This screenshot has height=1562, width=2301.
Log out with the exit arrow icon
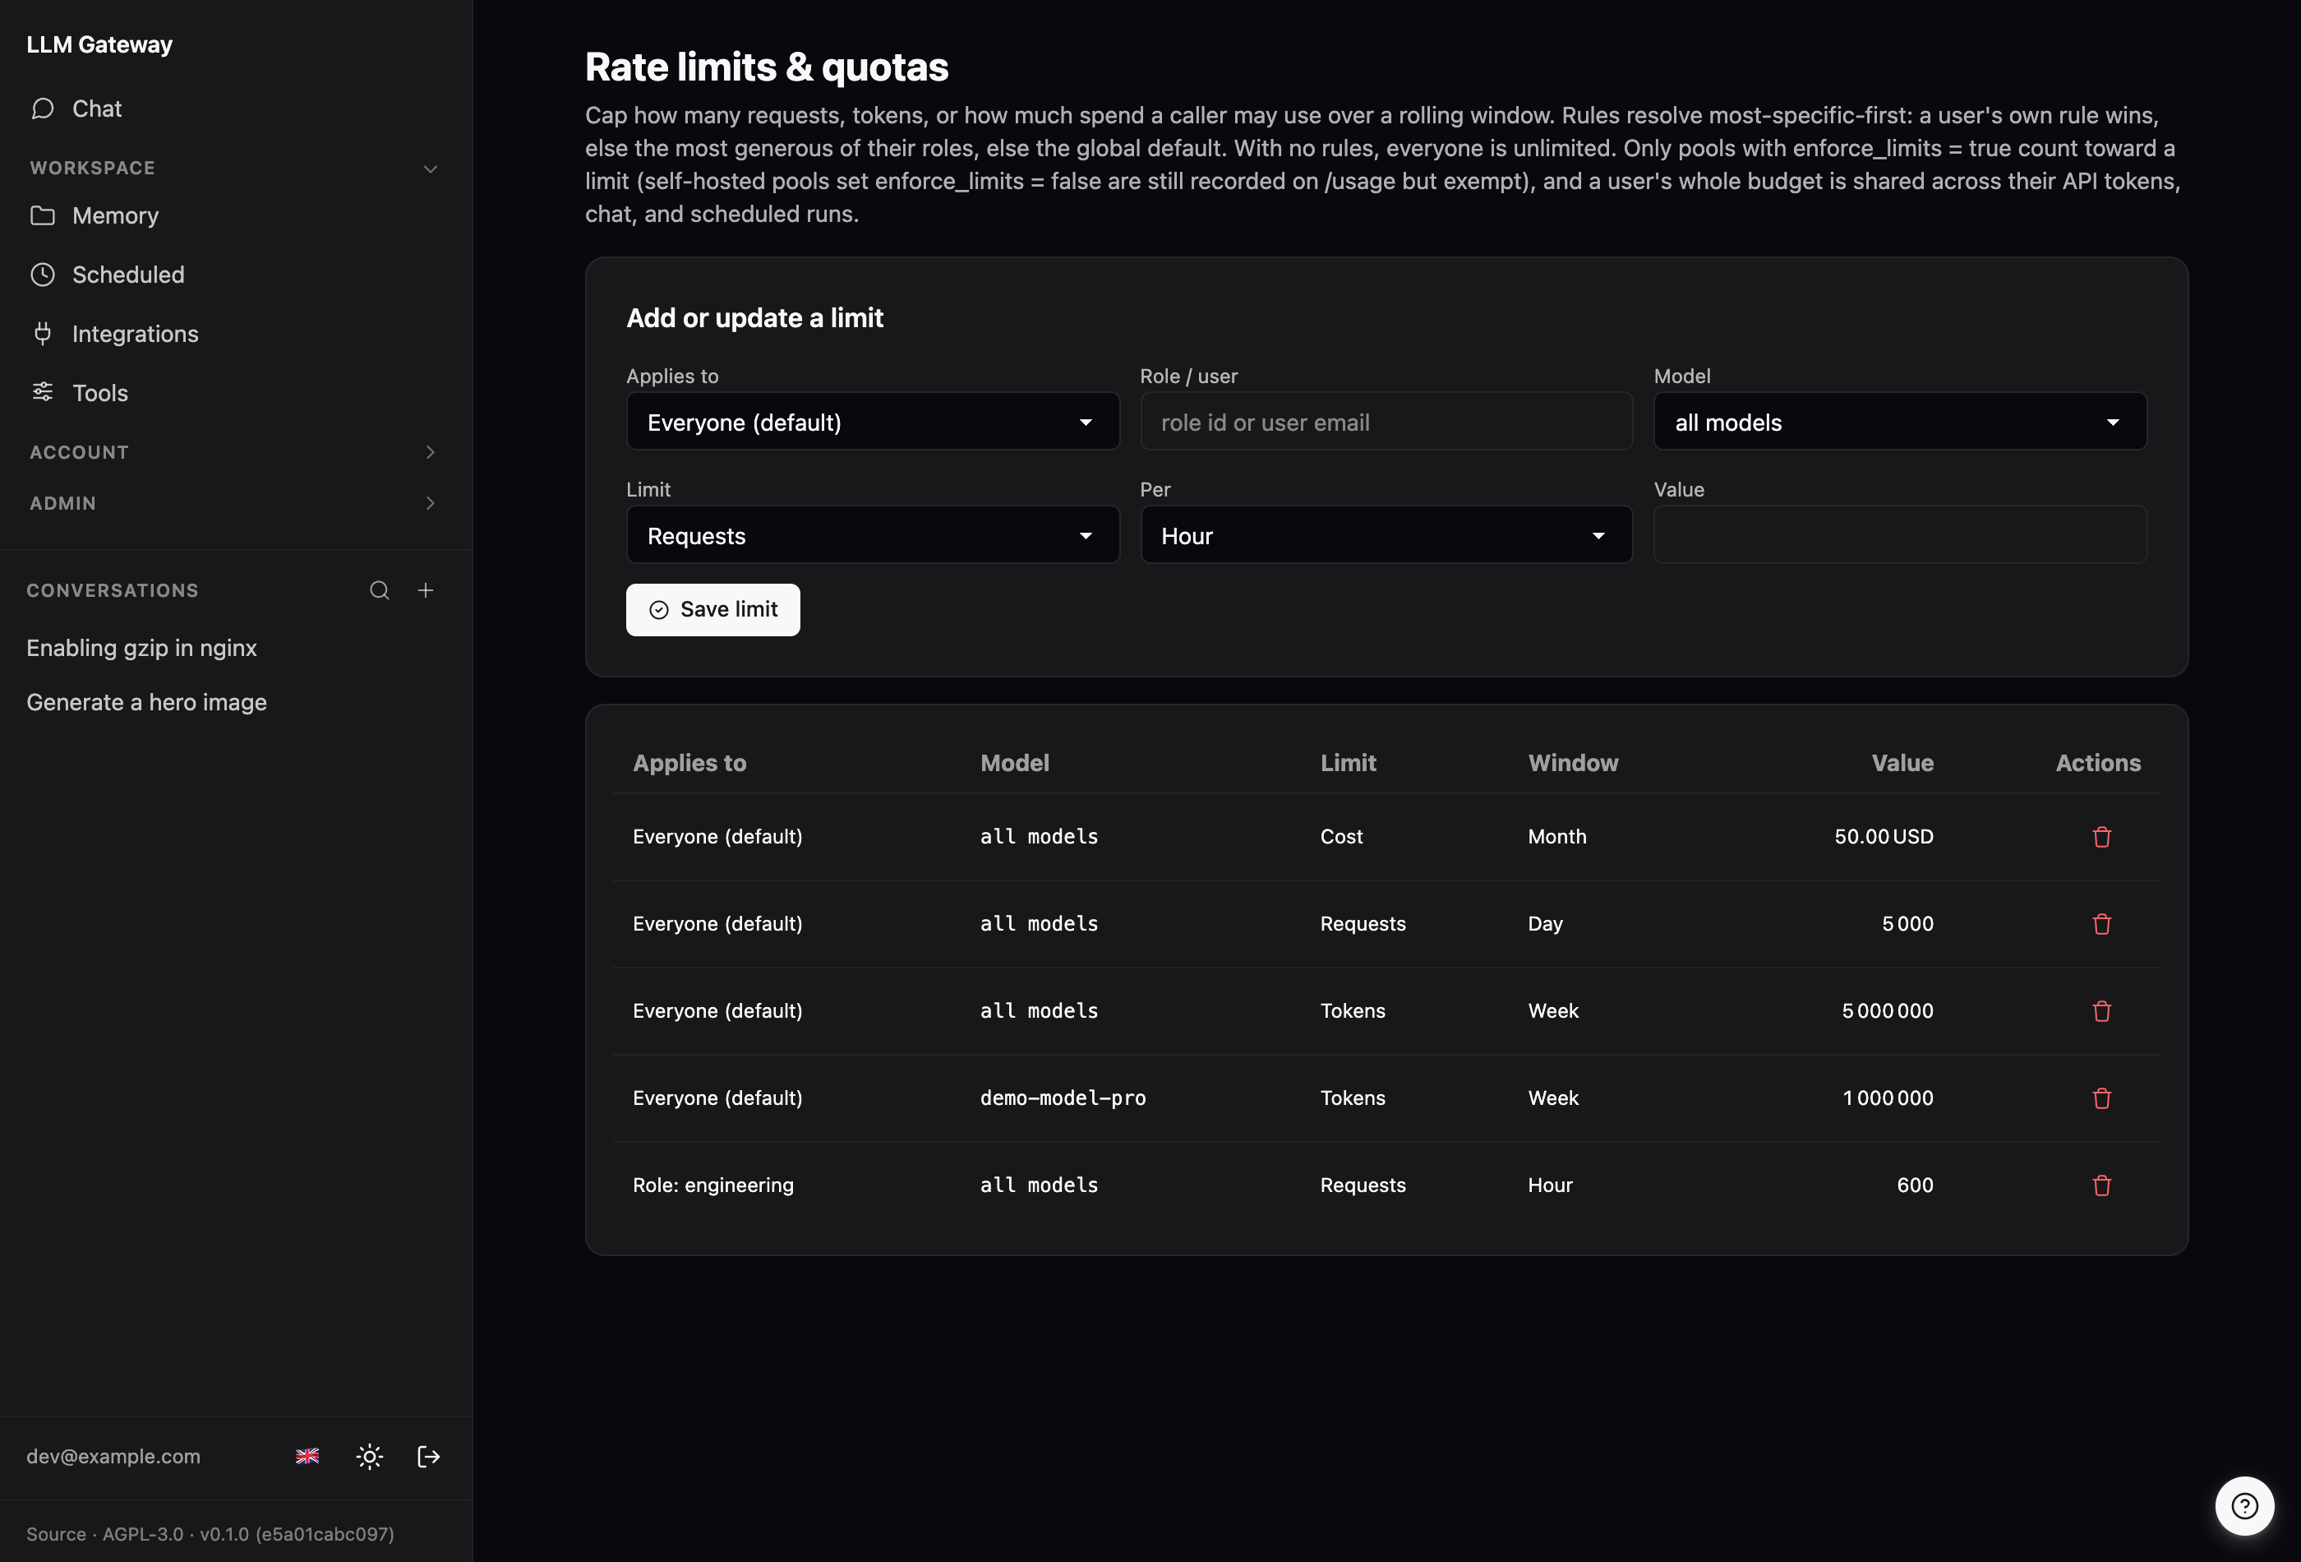(429, 1456)
